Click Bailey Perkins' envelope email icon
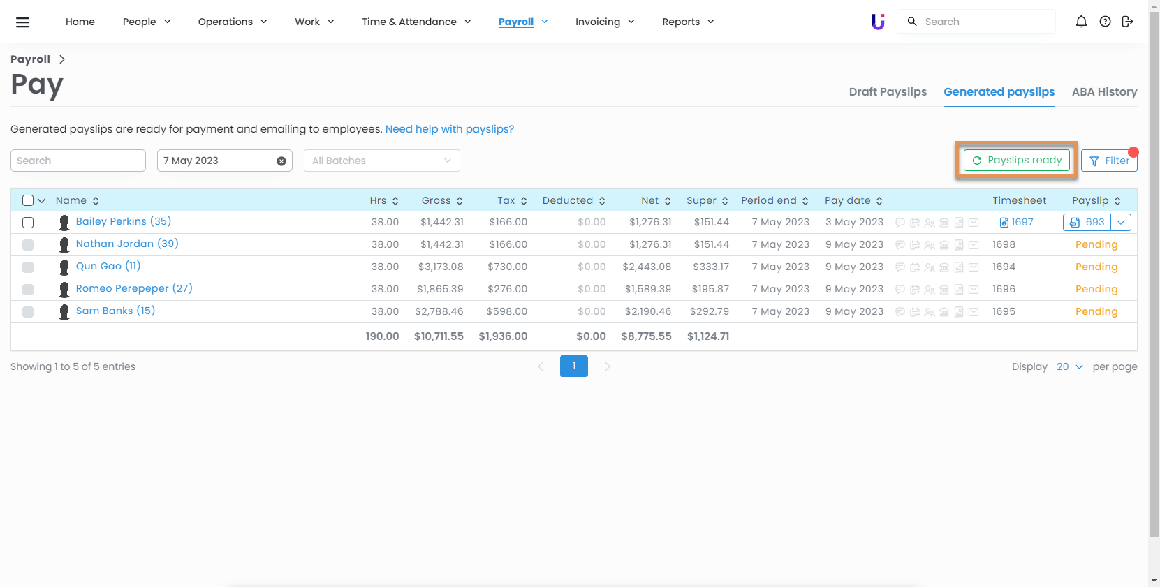 click(x=974, y=223)
